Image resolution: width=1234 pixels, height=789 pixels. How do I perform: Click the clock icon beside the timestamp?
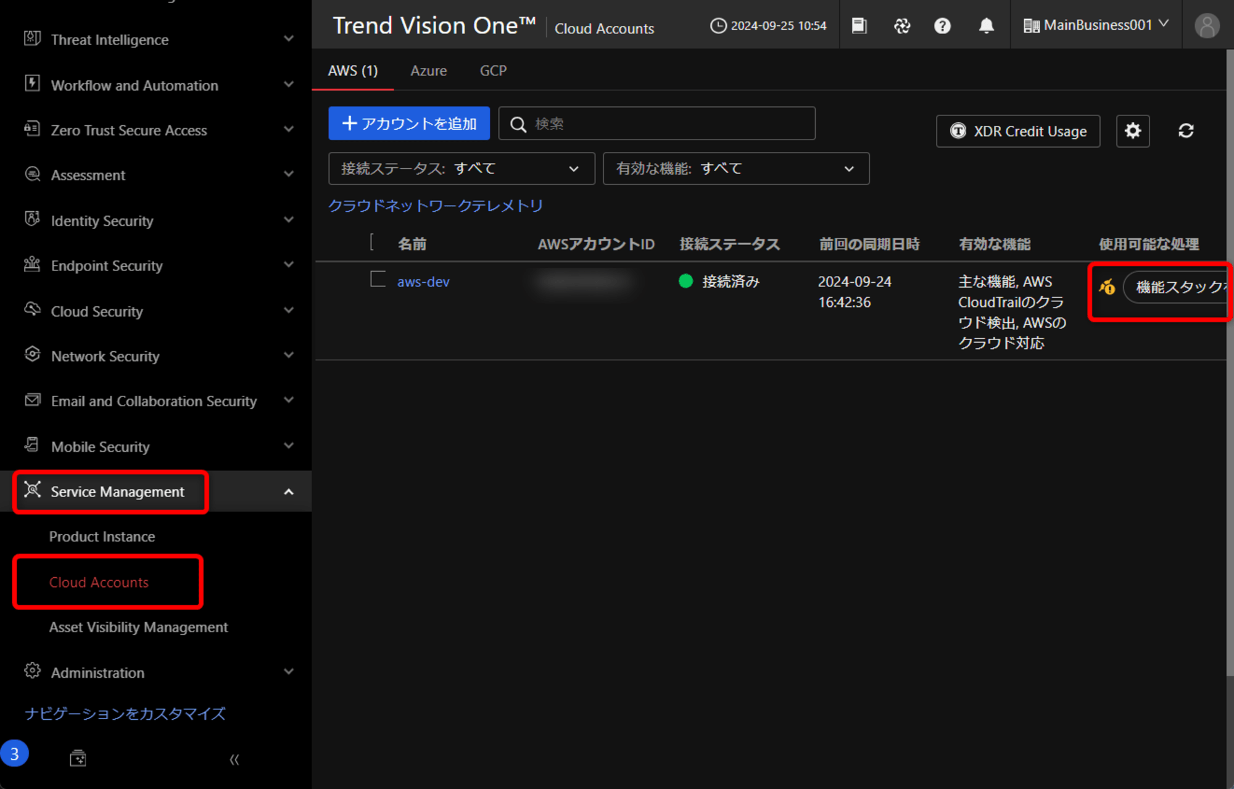tap(718, 26)
